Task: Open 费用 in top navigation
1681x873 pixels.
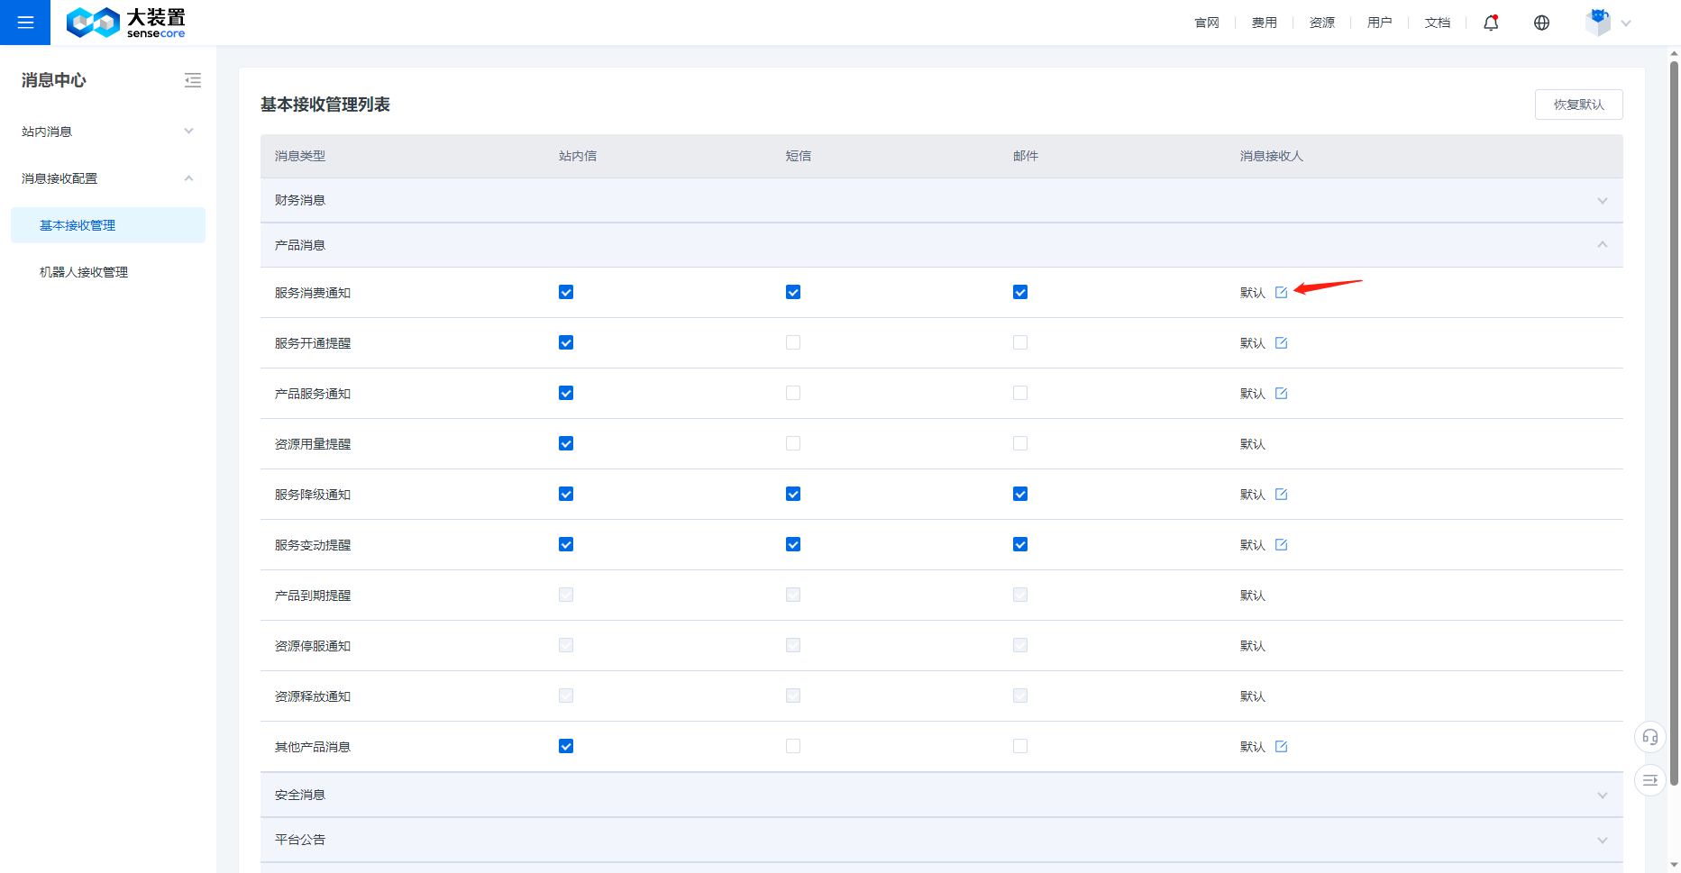Action: click(x=1265, y=23)
